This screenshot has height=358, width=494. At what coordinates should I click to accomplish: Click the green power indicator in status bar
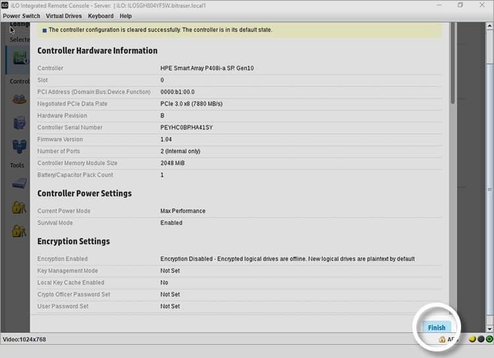[x=489, y=339]
